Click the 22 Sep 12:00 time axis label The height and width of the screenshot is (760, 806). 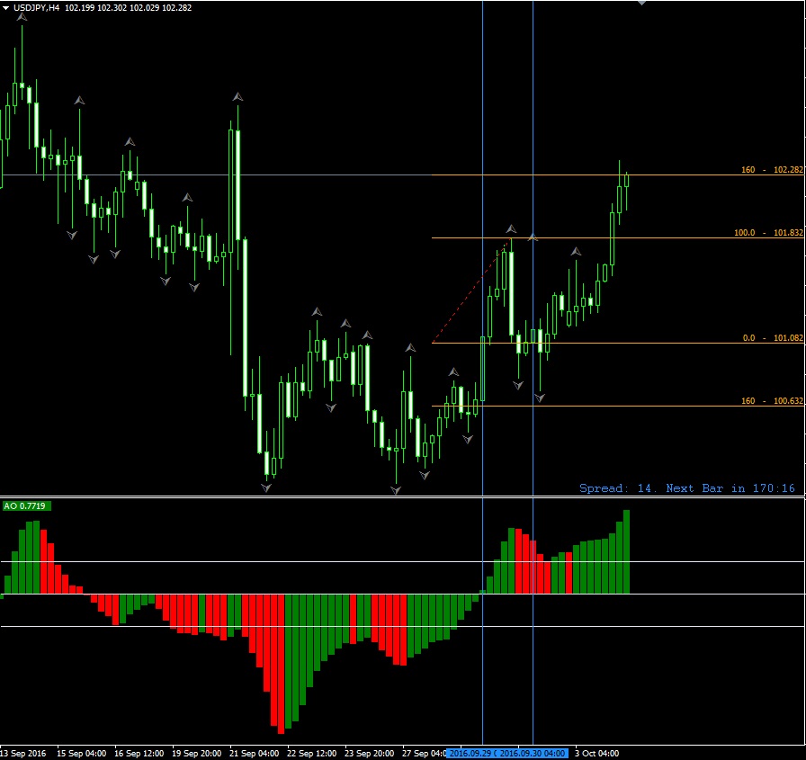click(311, 754)
